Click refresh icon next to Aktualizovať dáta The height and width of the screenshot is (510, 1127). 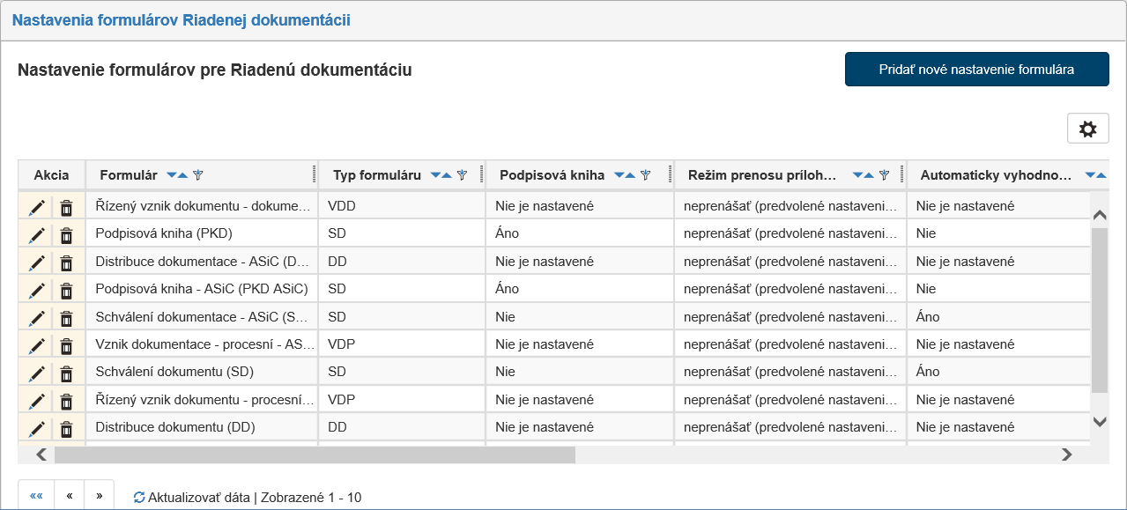coord(139,497)
